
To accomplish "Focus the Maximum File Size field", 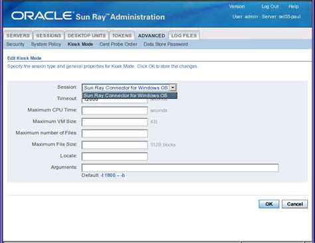I will (x=115, y=145).
